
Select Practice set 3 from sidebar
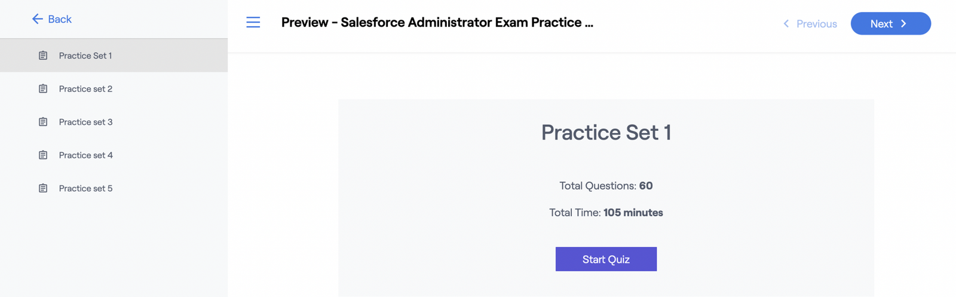coord(114,122)
